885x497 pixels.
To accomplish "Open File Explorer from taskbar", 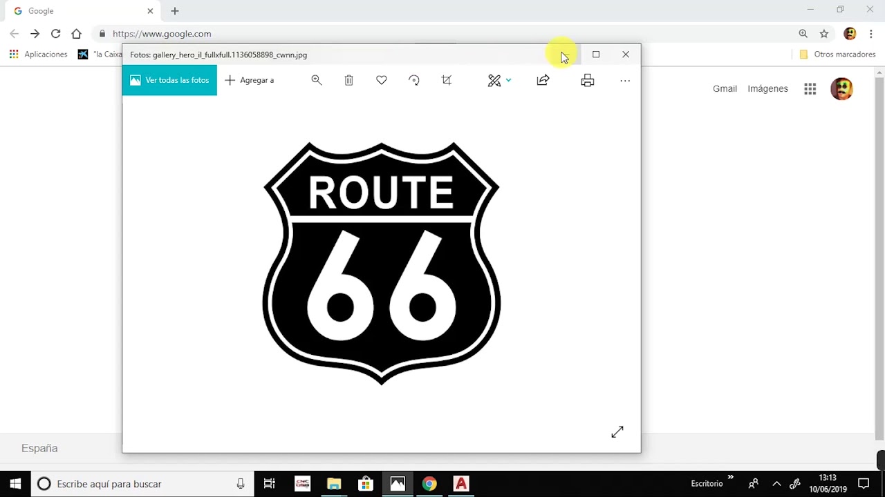I will point(334,484).
